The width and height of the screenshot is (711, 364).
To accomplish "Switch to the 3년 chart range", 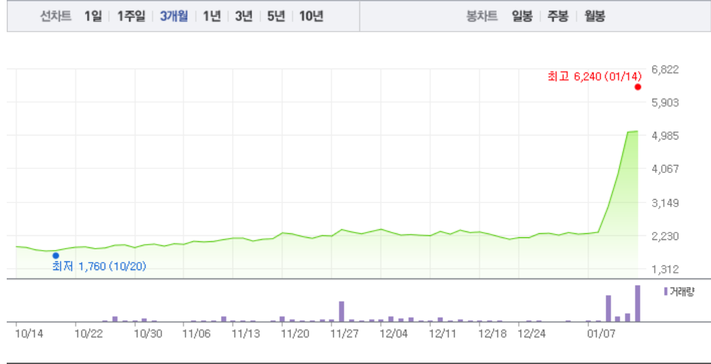I will tap(244, 17).
